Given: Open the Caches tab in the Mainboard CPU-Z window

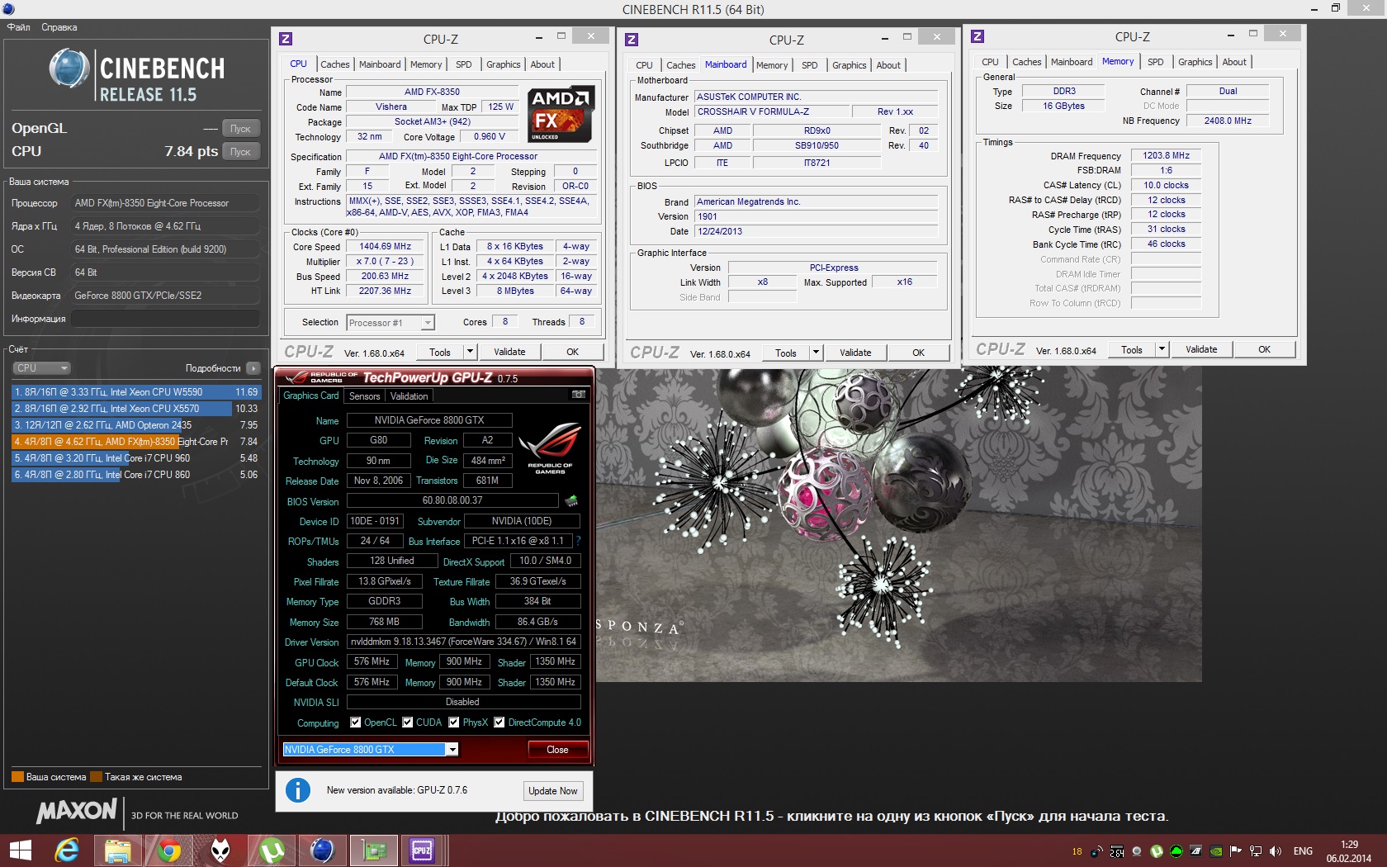Looking at the screenshot, I should point(681,65).
